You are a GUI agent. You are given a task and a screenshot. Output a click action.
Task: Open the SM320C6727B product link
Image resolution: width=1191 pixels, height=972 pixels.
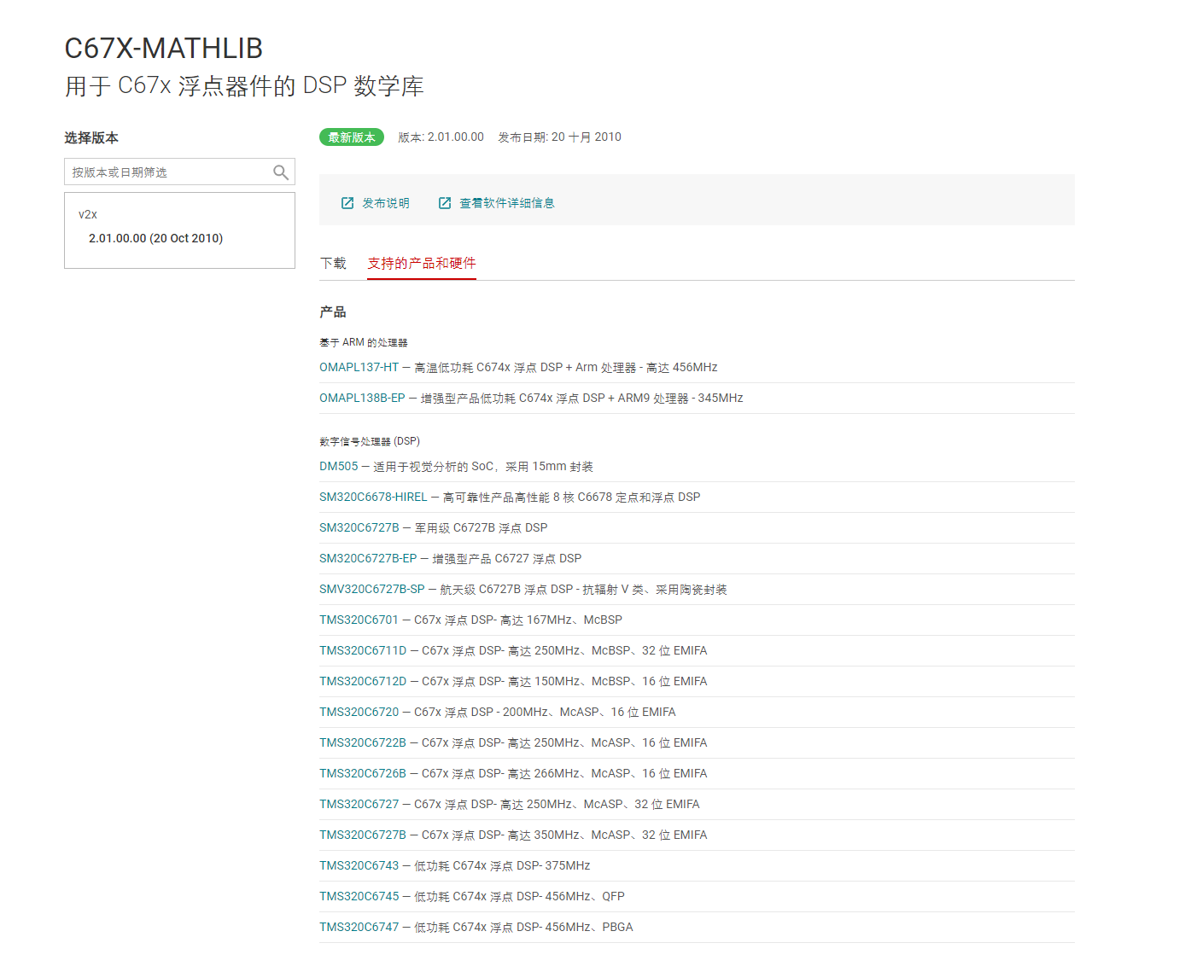[x=359, y=527]
